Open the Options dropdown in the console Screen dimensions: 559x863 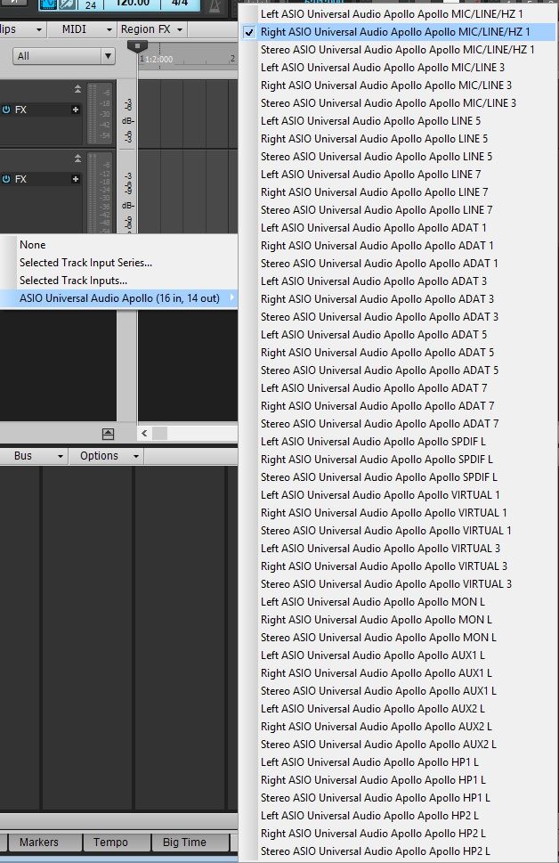tap(109, 456)
